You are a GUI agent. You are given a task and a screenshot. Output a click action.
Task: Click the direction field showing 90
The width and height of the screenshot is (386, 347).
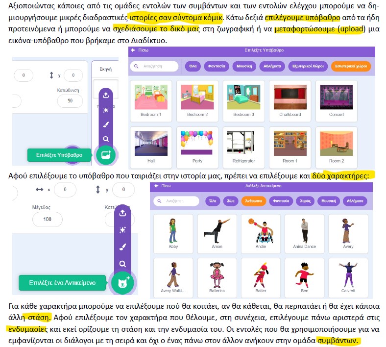point(70,100)
